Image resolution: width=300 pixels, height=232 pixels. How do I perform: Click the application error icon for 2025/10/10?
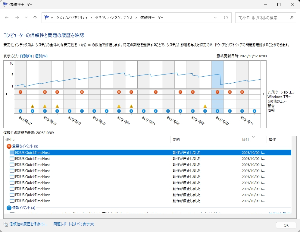(x=230, y=92)
